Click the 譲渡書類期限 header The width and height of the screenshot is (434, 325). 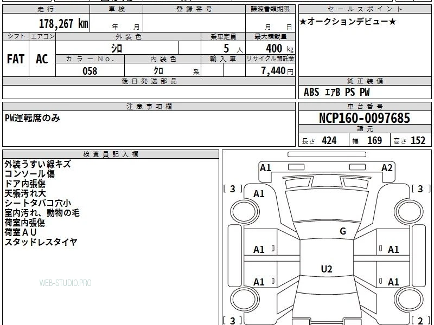pyautogui.click(x=270, y=9)
